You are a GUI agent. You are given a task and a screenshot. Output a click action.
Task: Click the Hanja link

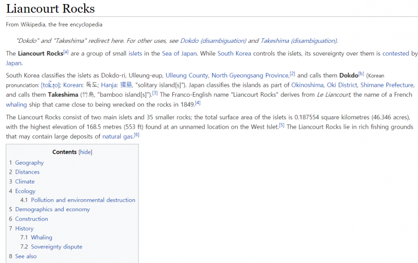click(x=109, y=85)
